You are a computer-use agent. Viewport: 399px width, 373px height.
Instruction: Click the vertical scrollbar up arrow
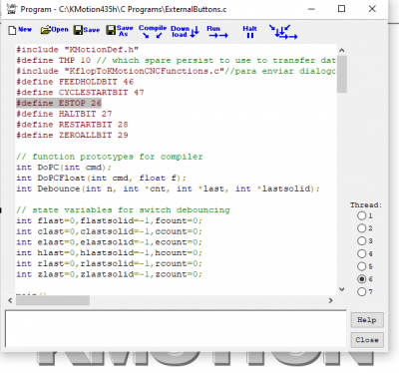tap(341, 50)
